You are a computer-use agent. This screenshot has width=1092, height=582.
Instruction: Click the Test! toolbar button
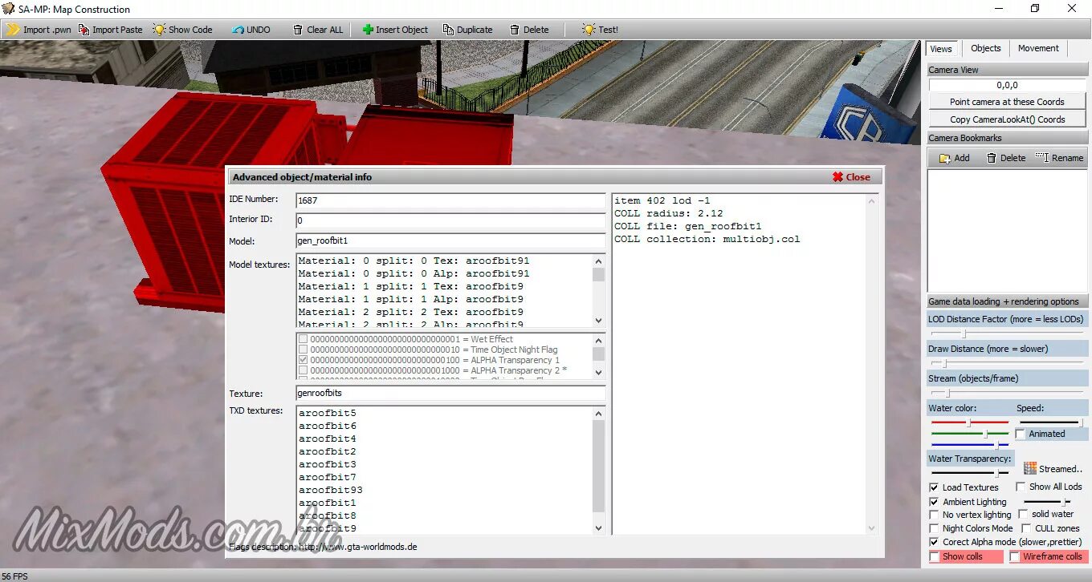tap(601, 30)
